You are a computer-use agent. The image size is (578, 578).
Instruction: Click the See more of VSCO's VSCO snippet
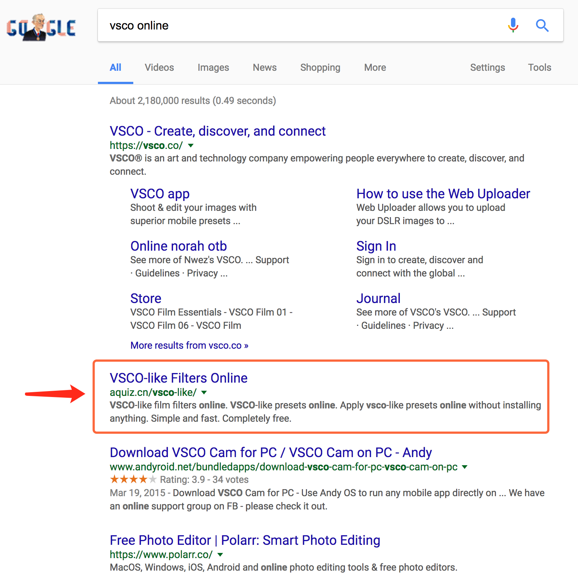(436, 319)
